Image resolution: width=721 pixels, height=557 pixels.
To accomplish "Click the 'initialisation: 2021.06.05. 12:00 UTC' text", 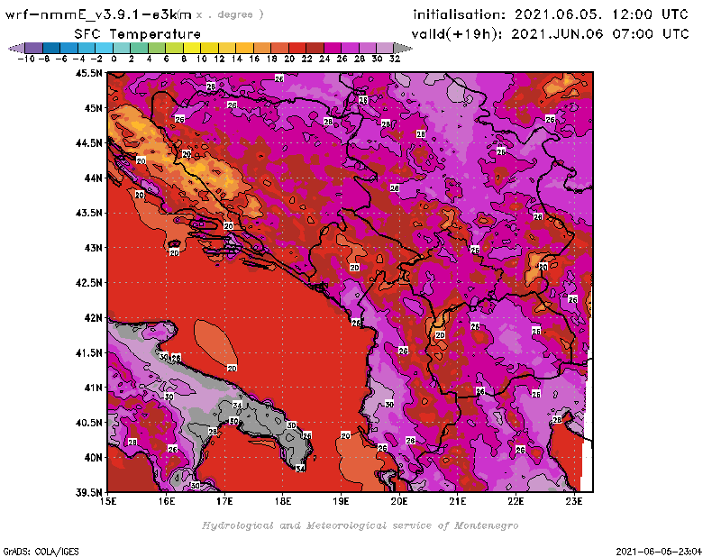I will 551,14.
